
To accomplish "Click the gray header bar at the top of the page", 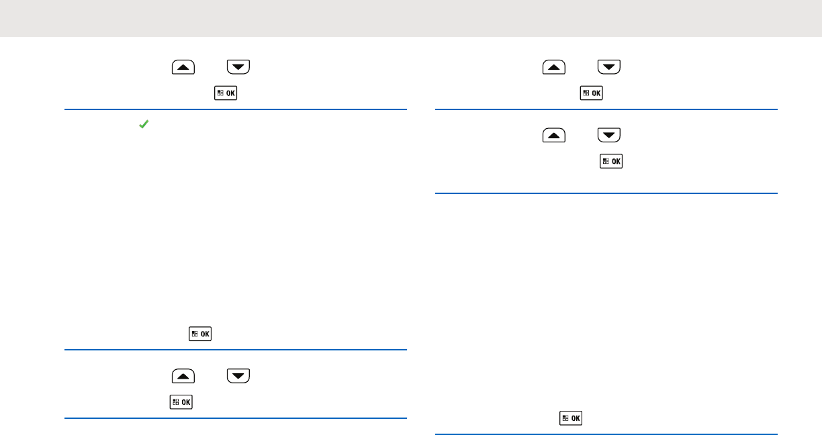I will click(411, 18).
